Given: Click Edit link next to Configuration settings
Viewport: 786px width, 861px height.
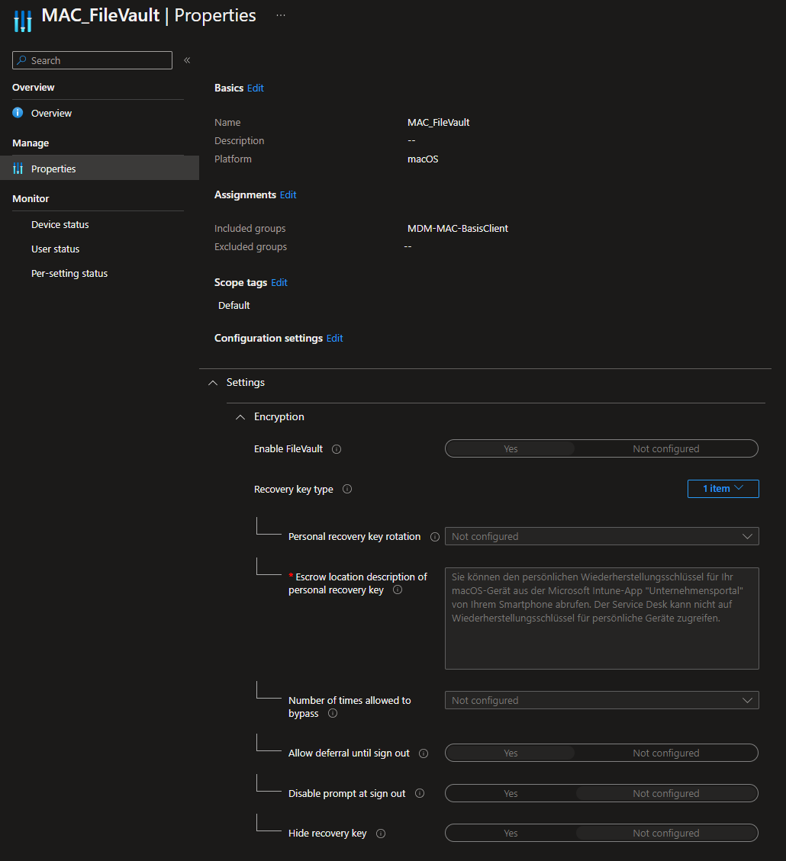Looking at the screenshot, I should 334,339.
